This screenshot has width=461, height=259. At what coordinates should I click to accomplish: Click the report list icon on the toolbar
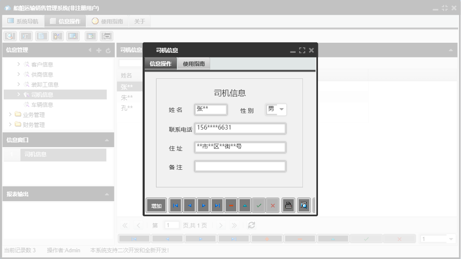pos(26,36)
